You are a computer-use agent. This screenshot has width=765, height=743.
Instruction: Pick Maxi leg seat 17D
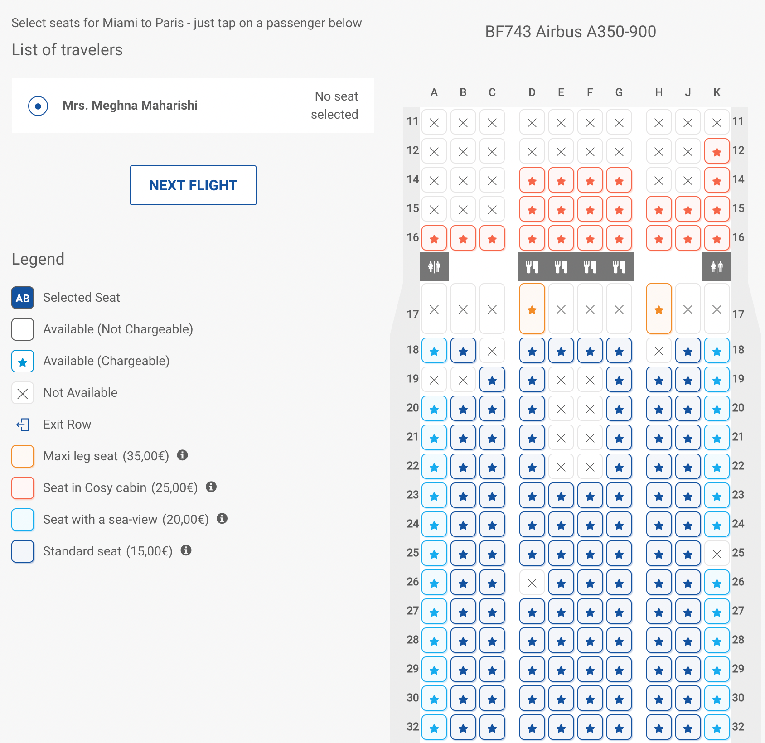532,309
